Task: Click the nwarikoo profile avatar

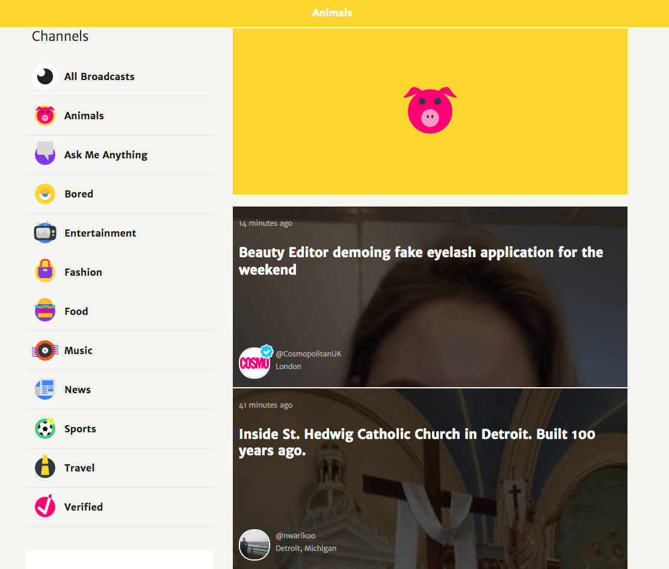Action: 254,545
